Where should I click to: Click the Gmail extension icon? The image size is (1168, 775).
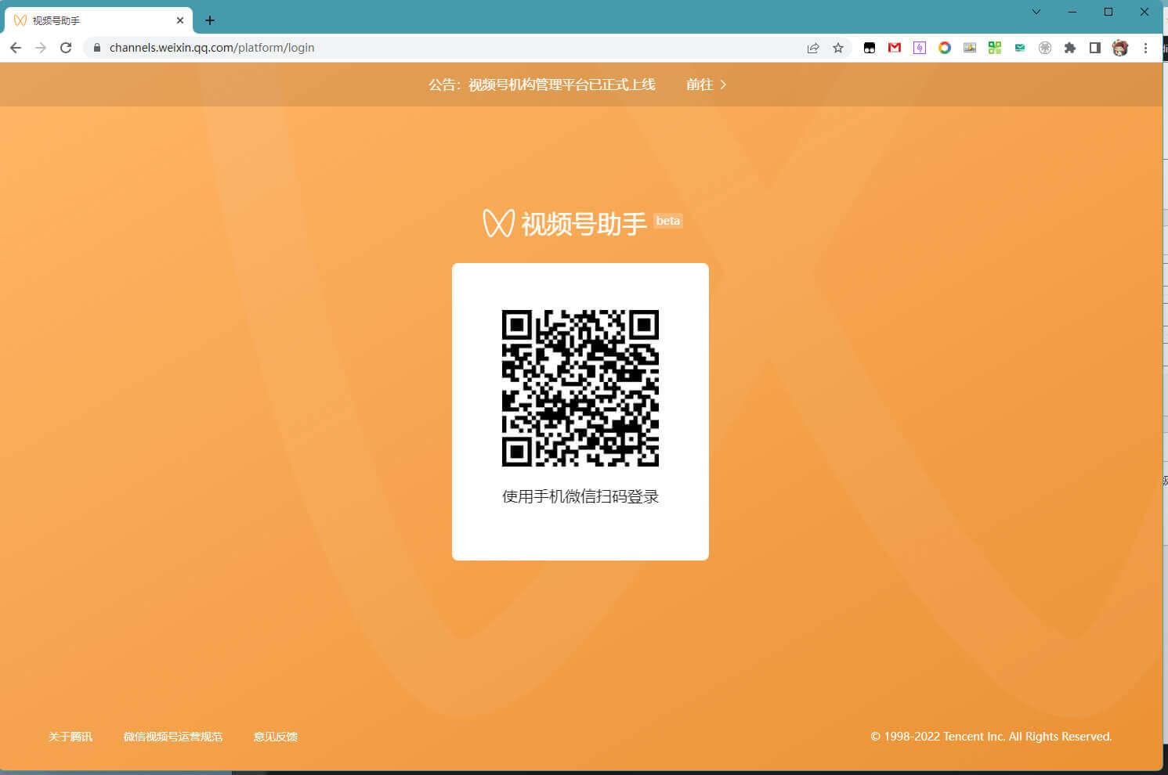[x=894, y=48]
